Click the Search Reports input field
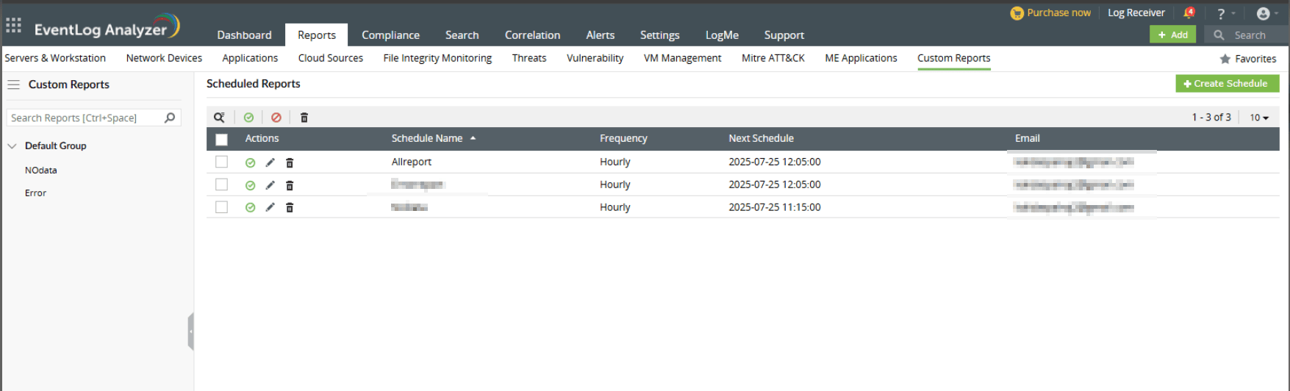1290x391 pixels. click(x=85, y=118)
